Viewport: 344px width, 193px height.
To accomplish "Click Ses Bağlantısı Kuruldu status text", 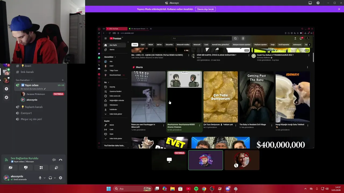I will pos(24,158).
